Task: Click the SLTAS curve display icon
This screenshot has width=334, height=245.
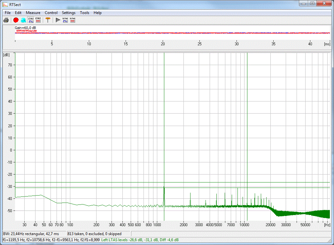Action: [65, 20]
